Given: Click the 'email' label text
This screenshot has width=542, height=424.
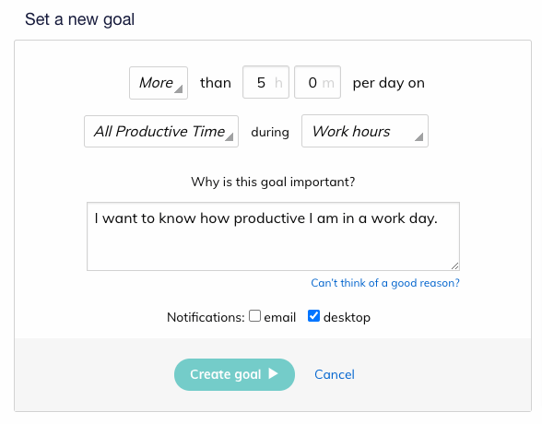Looking at the screenshot, I should coord(279,317).
